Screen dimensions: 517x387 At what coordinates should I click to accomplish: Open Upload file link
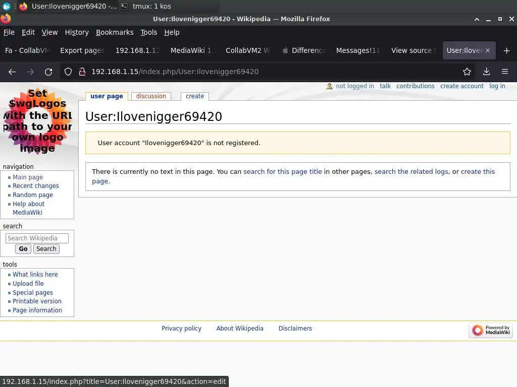coord(28,283)
